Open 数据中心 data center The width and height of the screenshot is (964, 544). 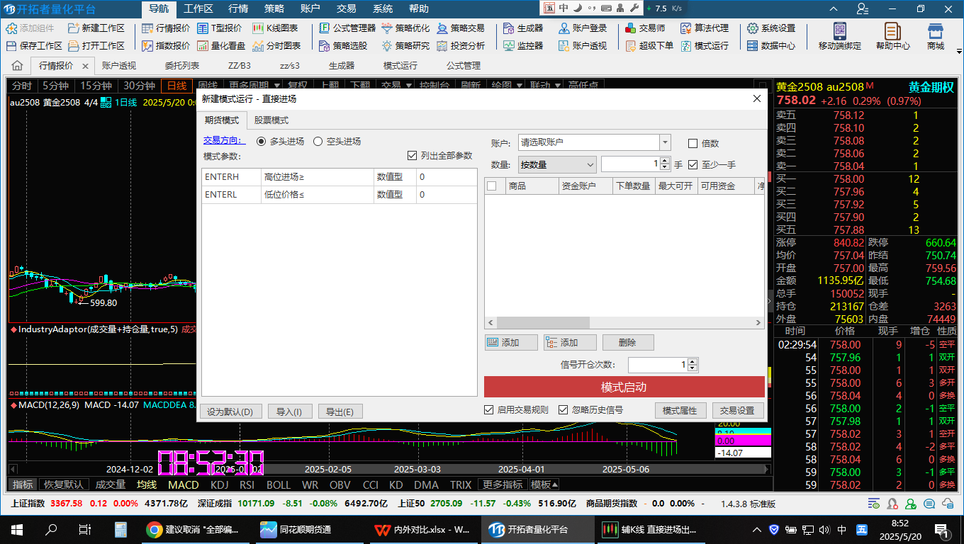point(770,45)
